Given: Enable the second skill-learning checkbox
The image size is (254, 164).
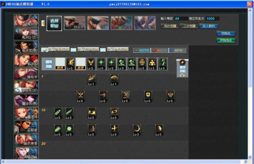Looking at the screenshot, I should tap(73, 50).
